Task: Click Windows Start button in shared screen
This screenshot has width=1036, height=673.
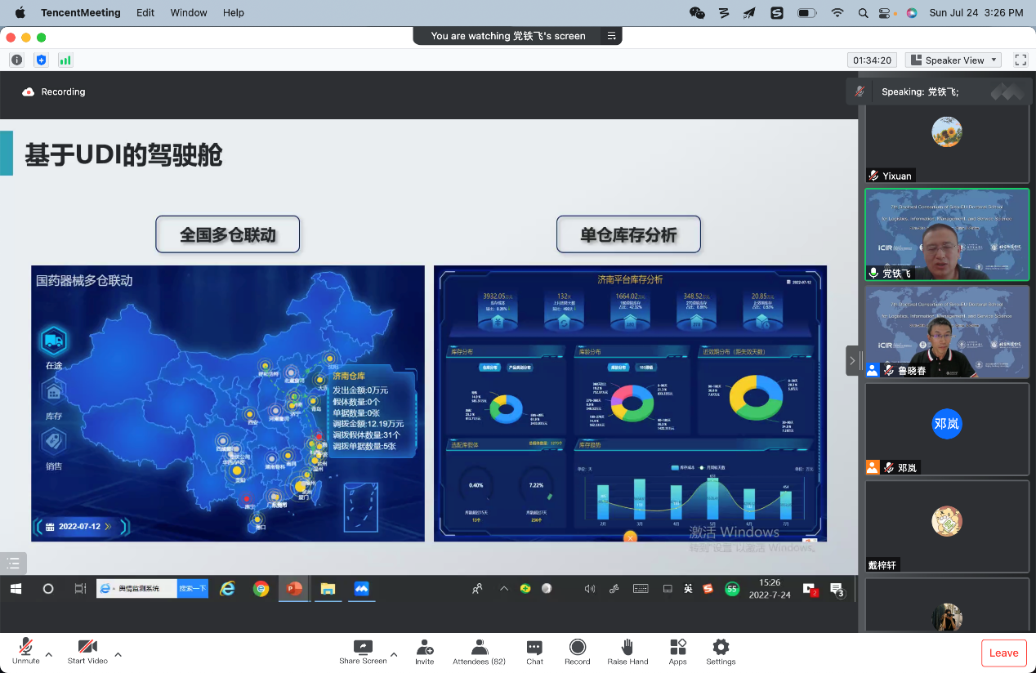Action: (x=16, y=588)
